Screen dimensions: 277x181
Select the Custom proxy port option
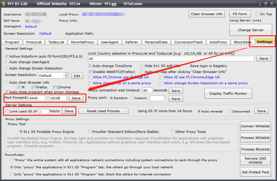coord(132,98)
